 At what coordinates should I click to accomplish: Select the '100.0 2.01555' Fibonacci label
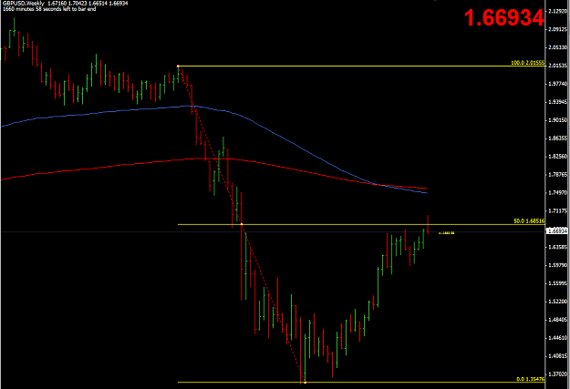point(527,63)
